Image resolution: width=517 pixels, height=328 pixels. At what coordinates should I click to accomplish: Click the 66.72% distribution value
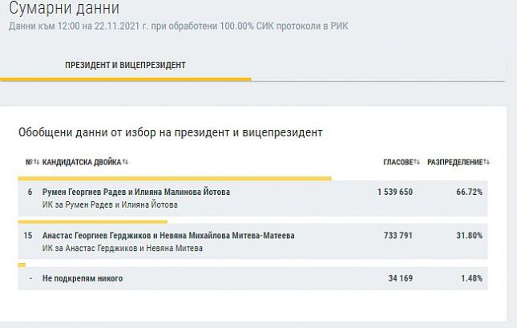(469, 192)
